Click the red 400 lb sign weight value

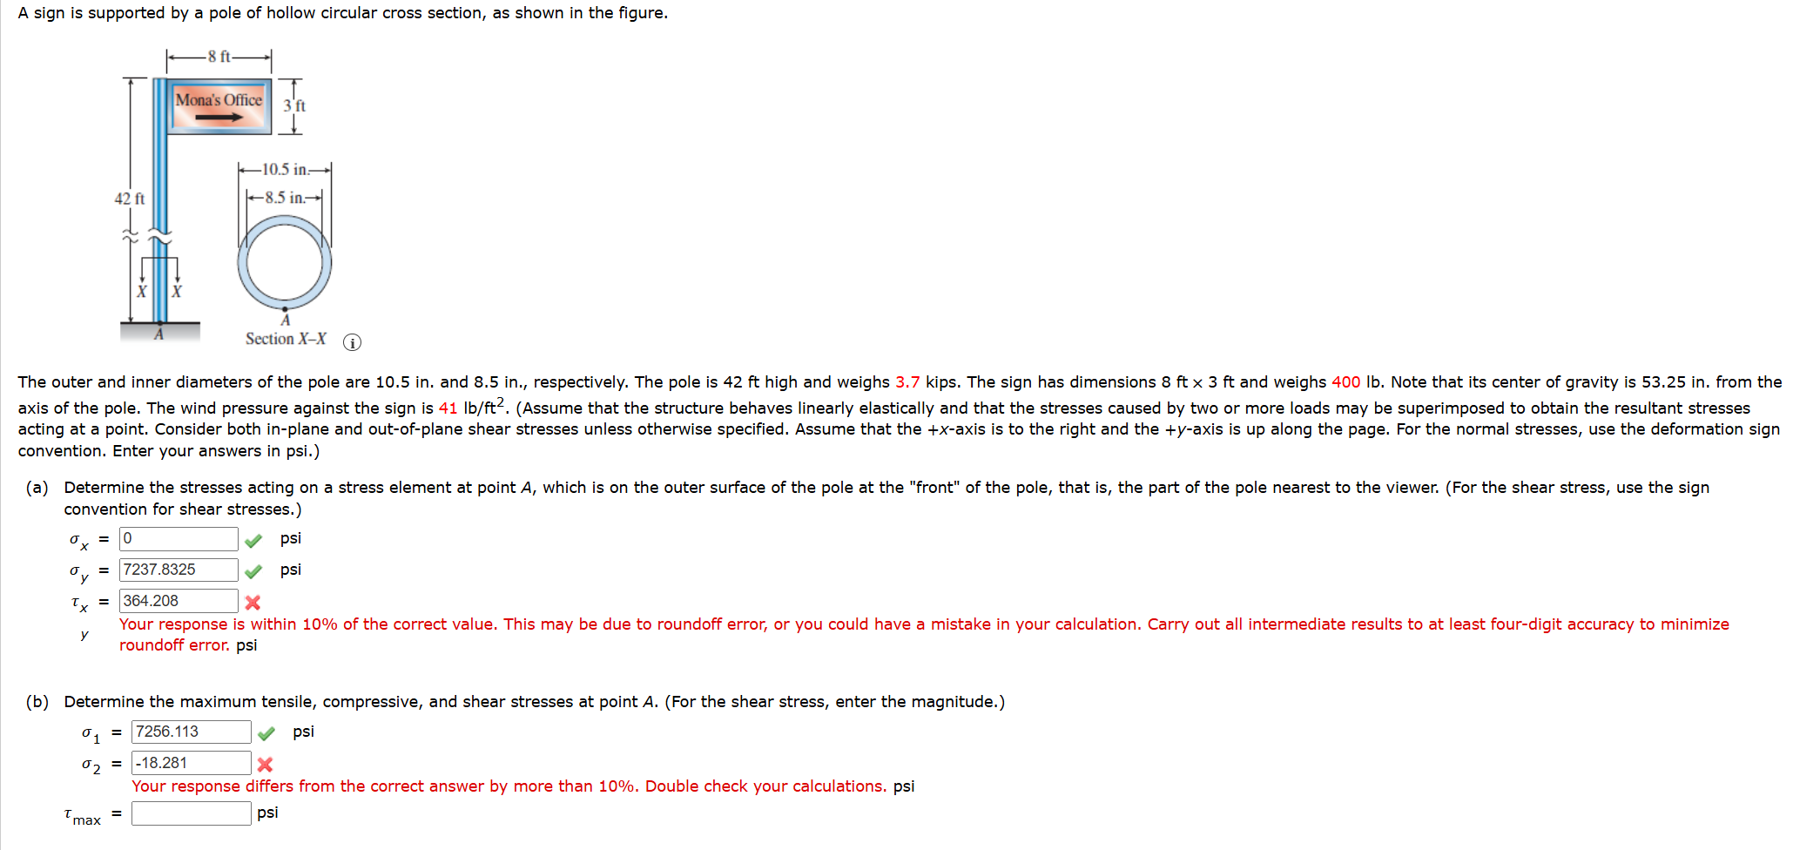click(1345, 381)
